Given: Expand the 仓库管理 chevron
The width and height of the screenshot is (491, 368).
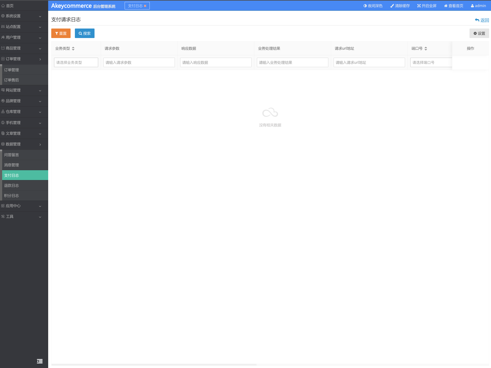Looking at the screenshot, I should (40, 112).
